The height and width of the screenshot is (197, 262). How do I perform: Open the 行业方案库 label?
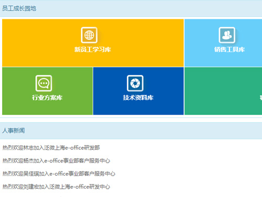pos(47,97)
